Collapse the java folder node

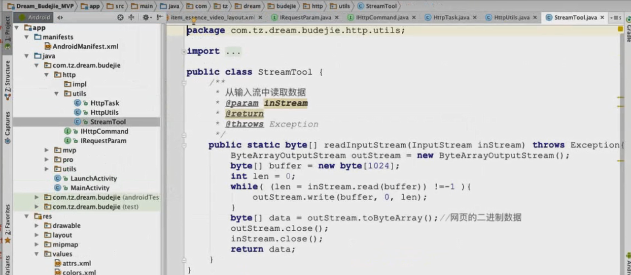coord(28,56)
